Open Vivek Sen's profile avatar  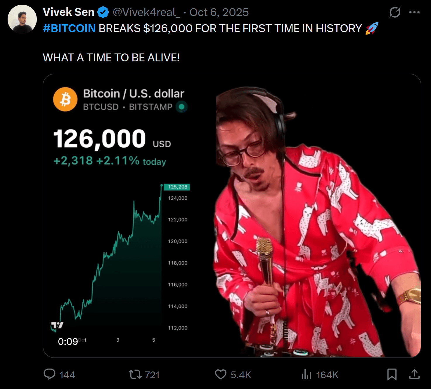(x=22, y=19)
